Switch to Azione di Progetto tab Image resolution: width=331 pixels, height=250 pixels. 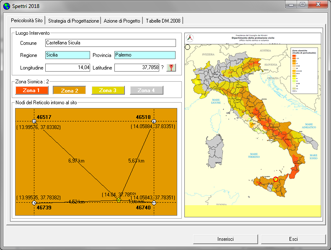pos(122,21)
